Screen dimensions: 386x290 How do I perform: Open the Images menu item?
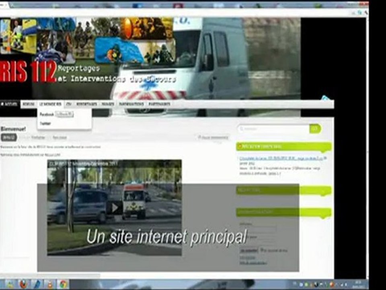point(108,104)
